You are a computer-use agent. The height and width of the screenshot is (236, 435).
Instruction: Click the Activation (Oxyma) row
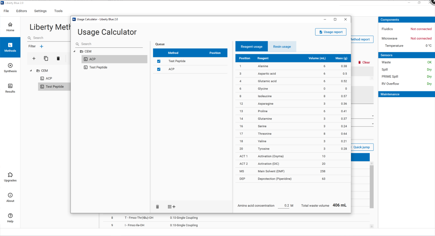point(293,156)
